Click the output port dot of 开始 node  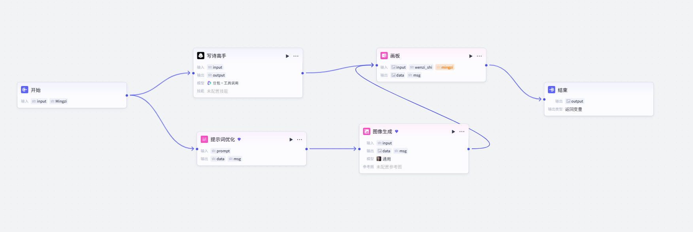point(127,95)
